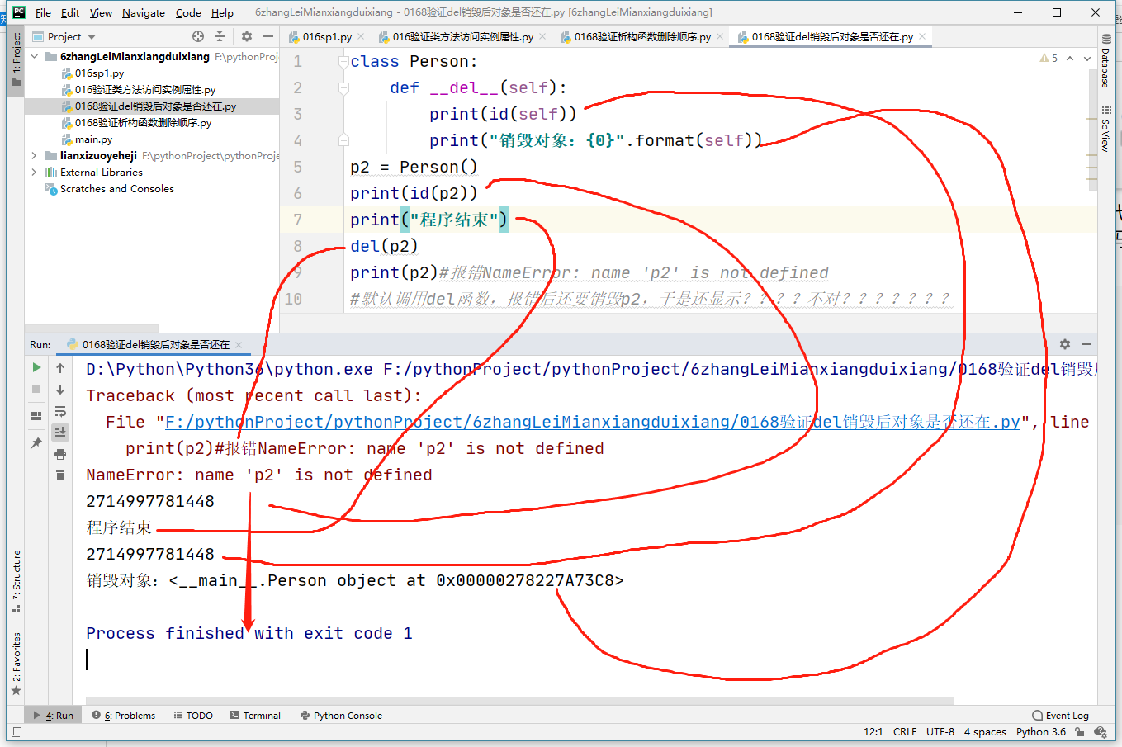Image resolution: width=1122 pixels, height=747 pixels.
Task: Toggle the 1: Project side tab
Action: coord(16,59)
